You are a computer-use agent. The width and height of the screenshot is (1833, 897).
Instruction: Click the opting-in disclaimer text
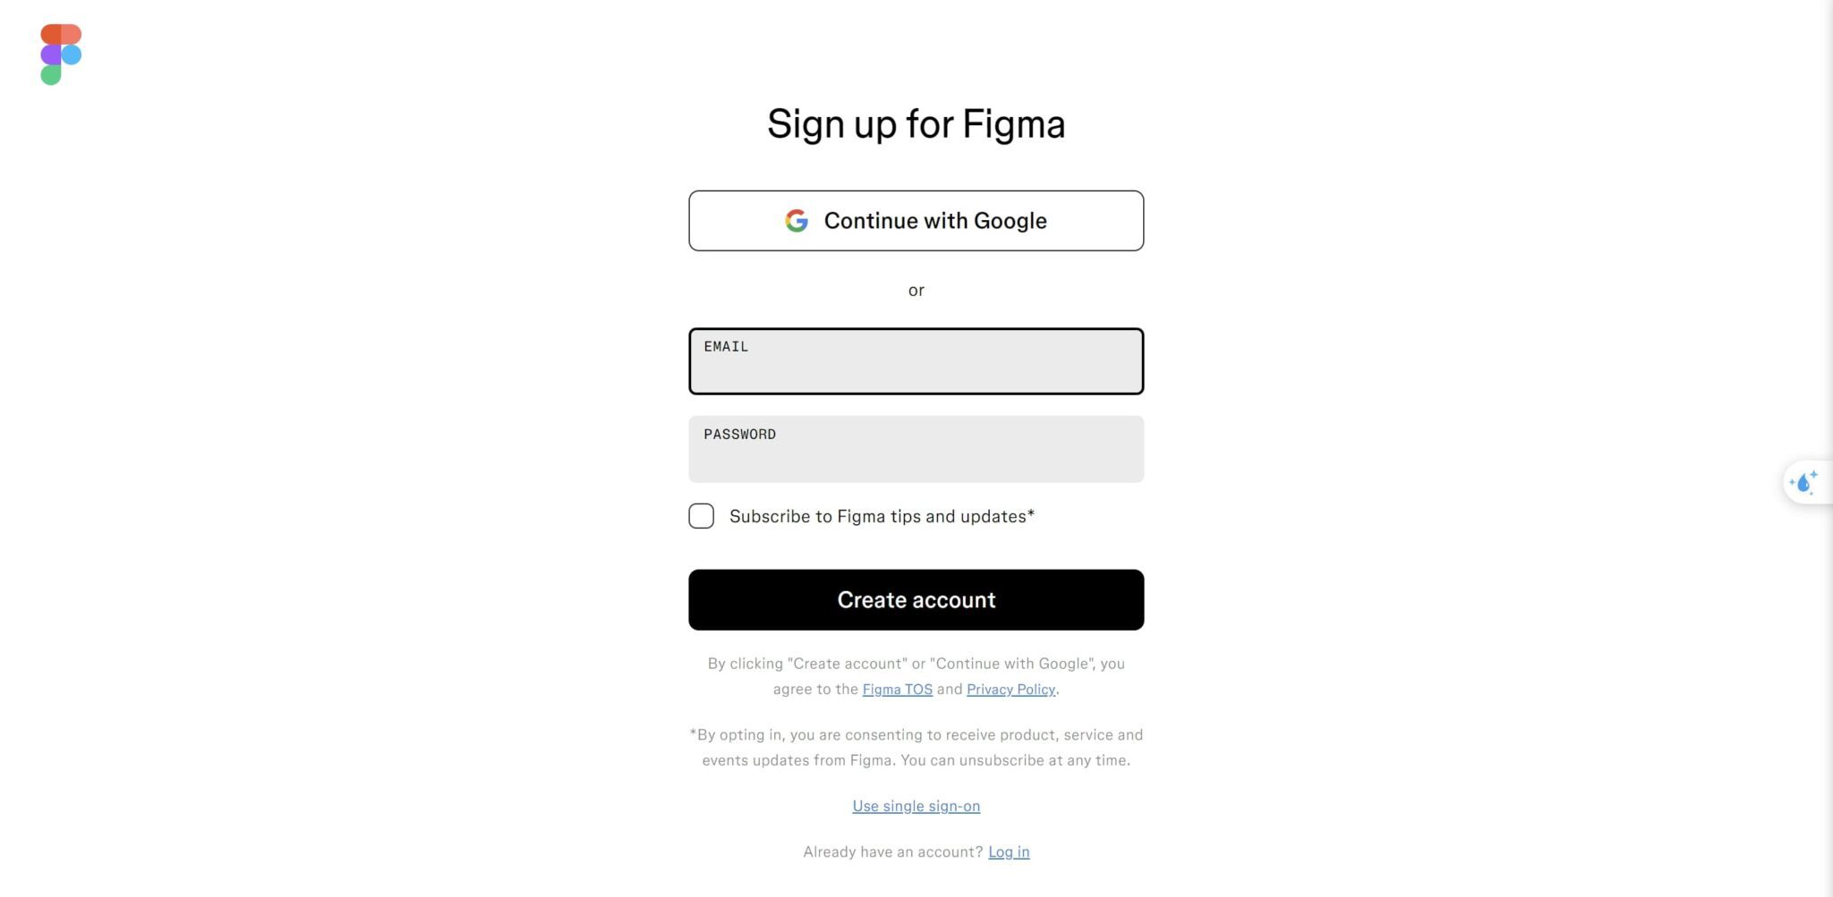916,747
